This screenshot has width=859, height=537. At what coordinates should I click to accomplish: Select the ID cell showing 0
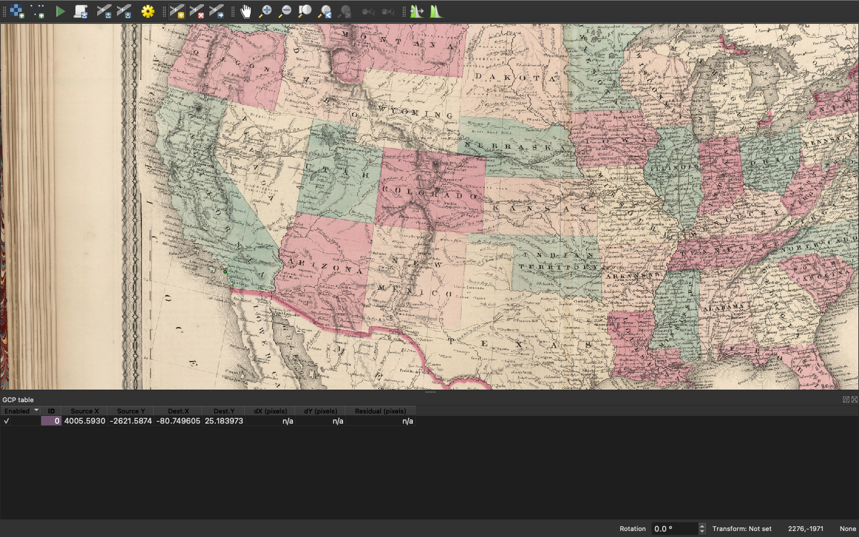pos(51,421)
